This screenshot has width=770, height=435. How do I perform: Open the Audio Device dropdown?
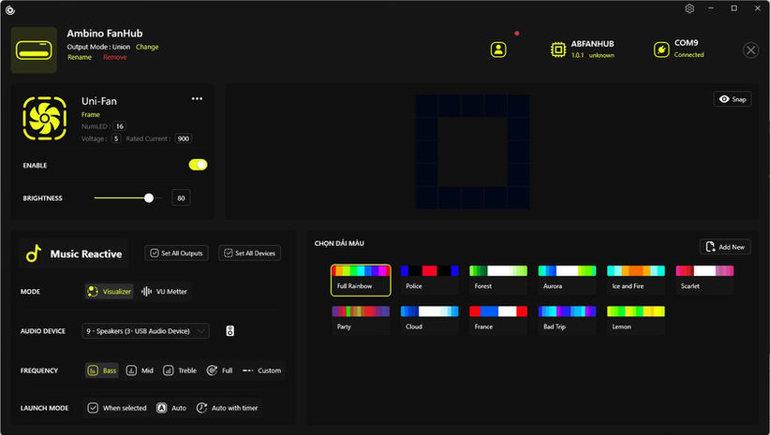tap(145, 331)
